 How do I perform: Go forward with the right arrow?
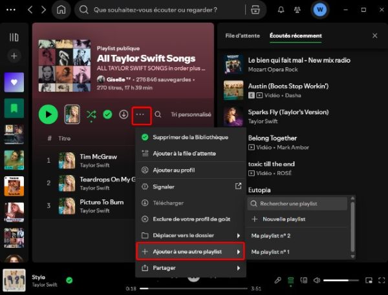(43, 10)
